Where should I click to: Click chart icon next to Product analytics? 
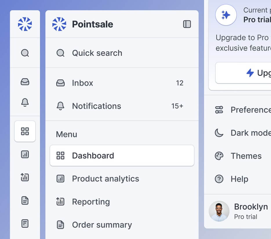coord(61,179)
